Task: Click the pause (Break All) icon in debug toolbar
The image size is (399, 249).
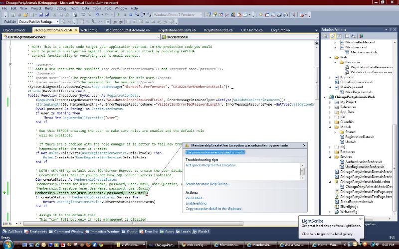Action: coord(125,15)
